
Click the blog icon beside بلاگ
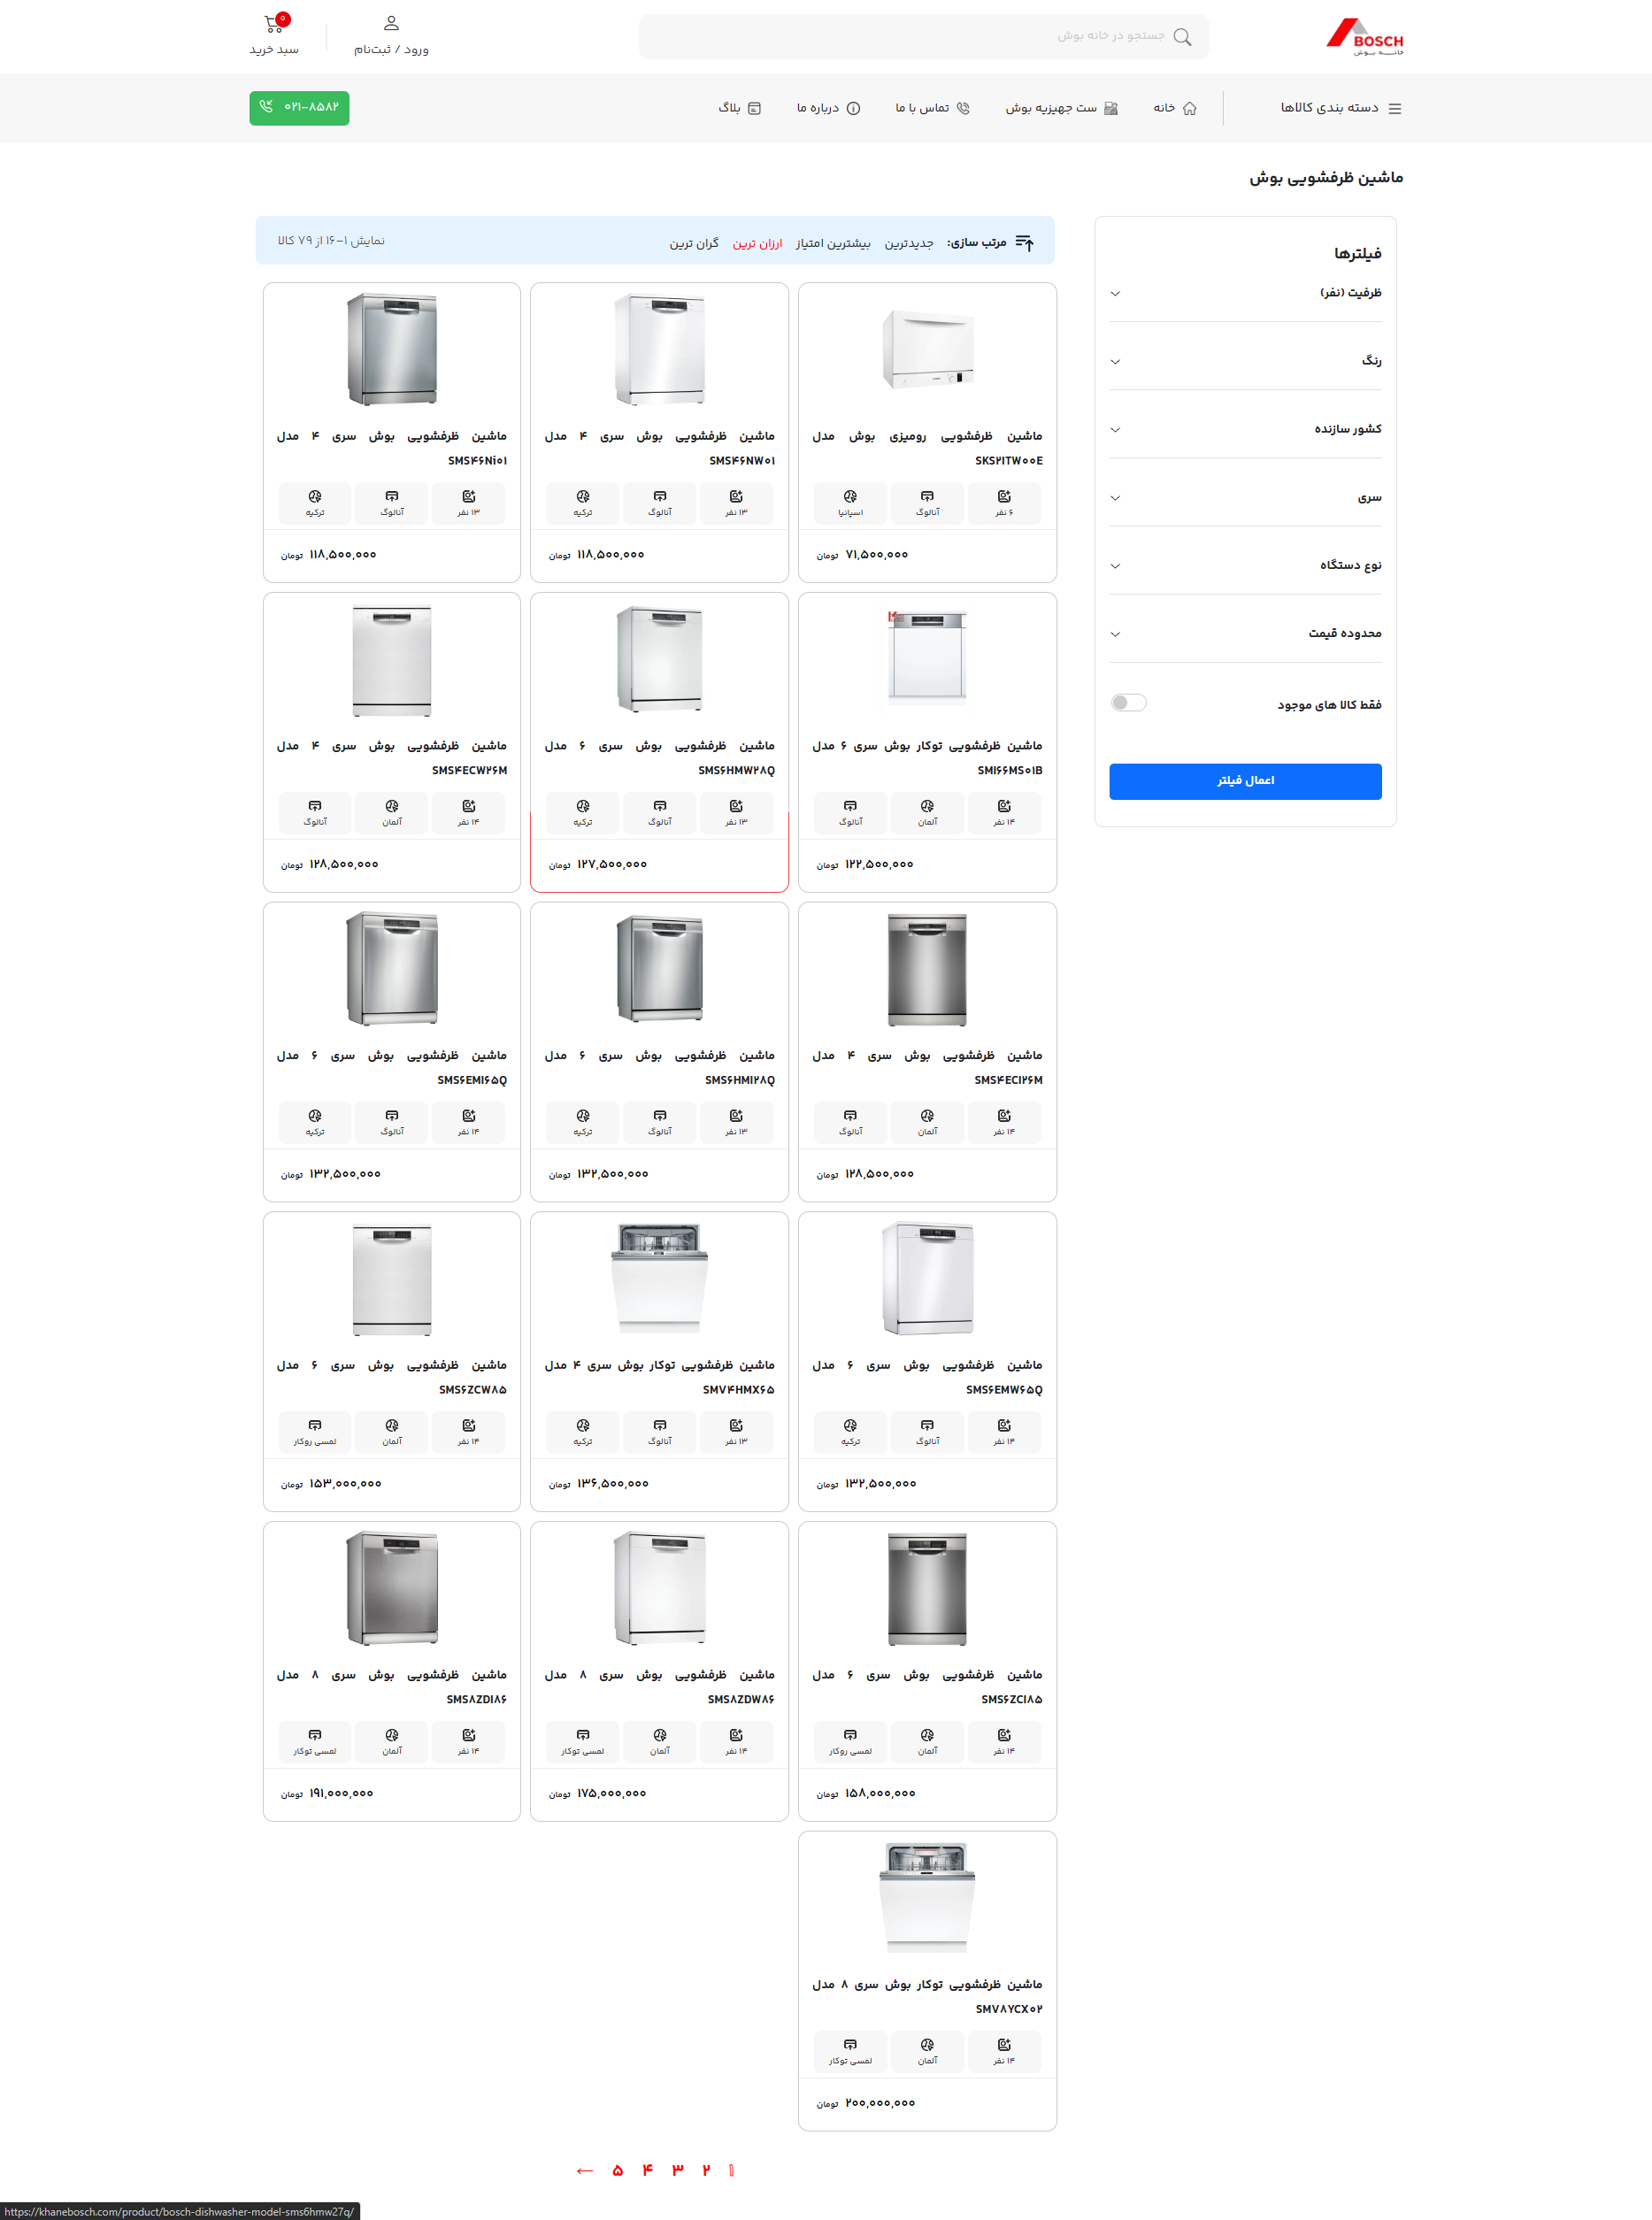[x=755, y=108]
